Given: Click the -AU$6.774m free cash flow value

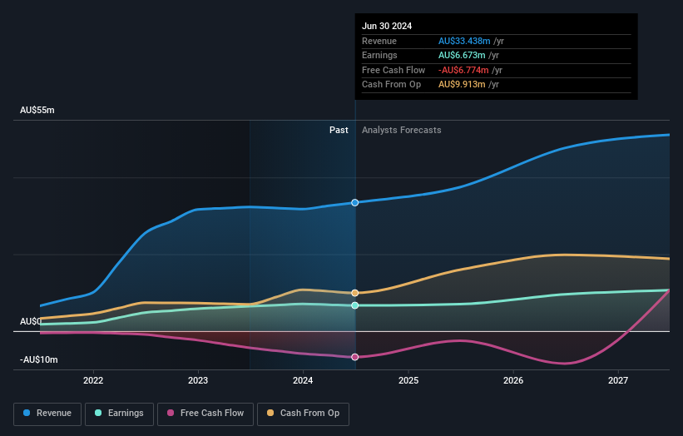Looking at the screenshot, I should [x=463, y=70].
